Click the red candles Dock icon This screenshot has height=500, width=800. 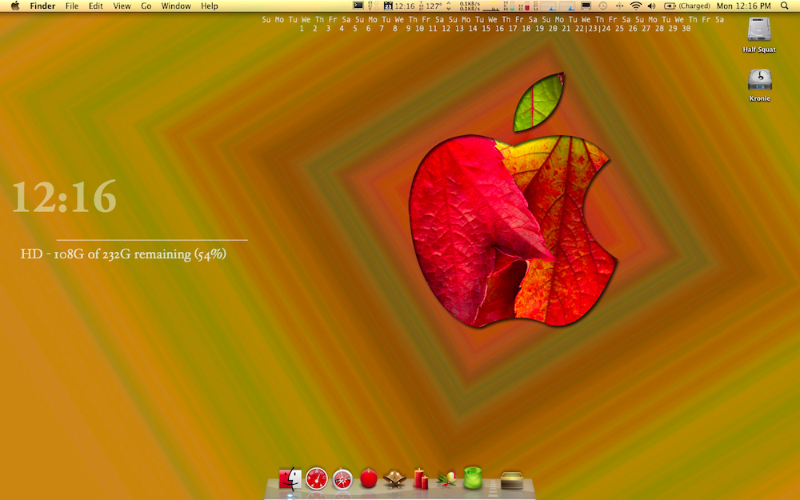pyautogui.click(x=421, y=478)
